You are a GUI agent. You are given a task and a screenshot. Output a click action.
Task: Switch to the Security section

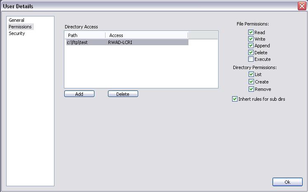point(17,33)
